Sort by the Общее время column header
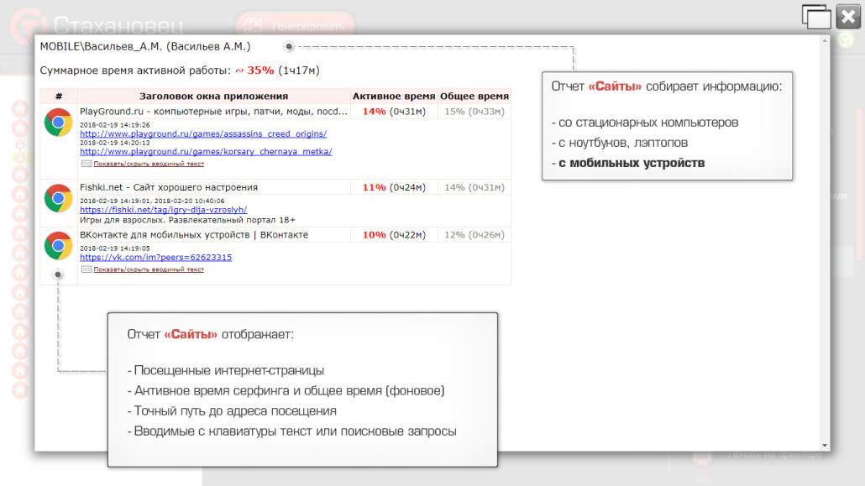Image resolution: width=865 pixels, height=486 pixels. pos(474,96)
